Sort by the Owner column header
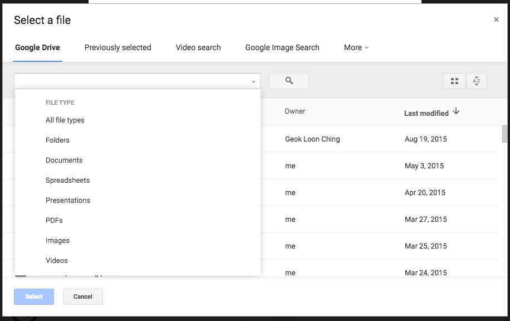 [295, 111]
